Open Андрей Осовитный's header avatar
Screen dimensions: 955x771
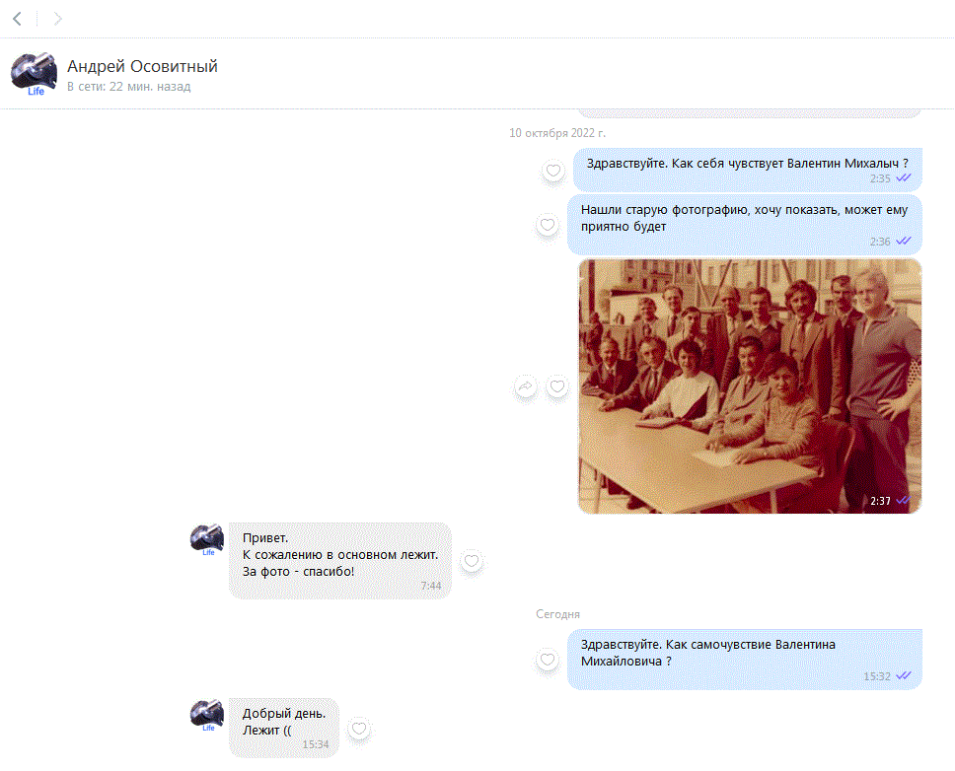pyautogui.click(x=33, y=74)
